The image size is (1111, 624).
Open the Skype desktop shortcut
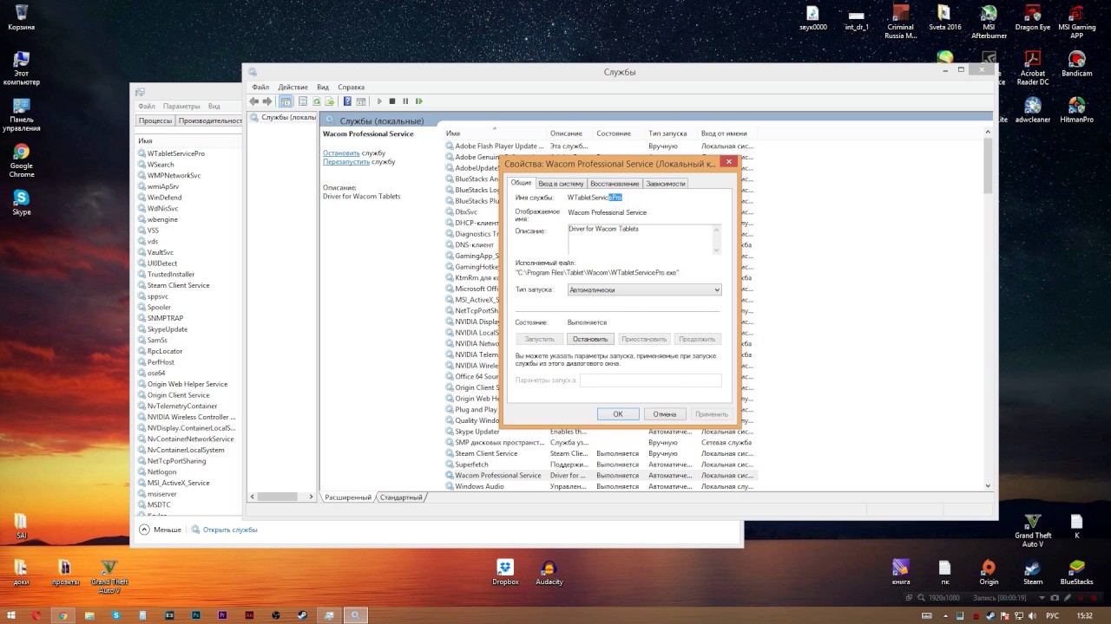[x=22, y=203]
